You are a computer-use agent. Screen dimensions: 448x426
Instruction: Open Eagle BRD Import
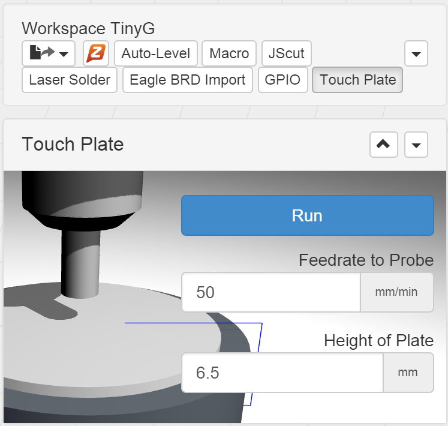(x=187, y=80)
